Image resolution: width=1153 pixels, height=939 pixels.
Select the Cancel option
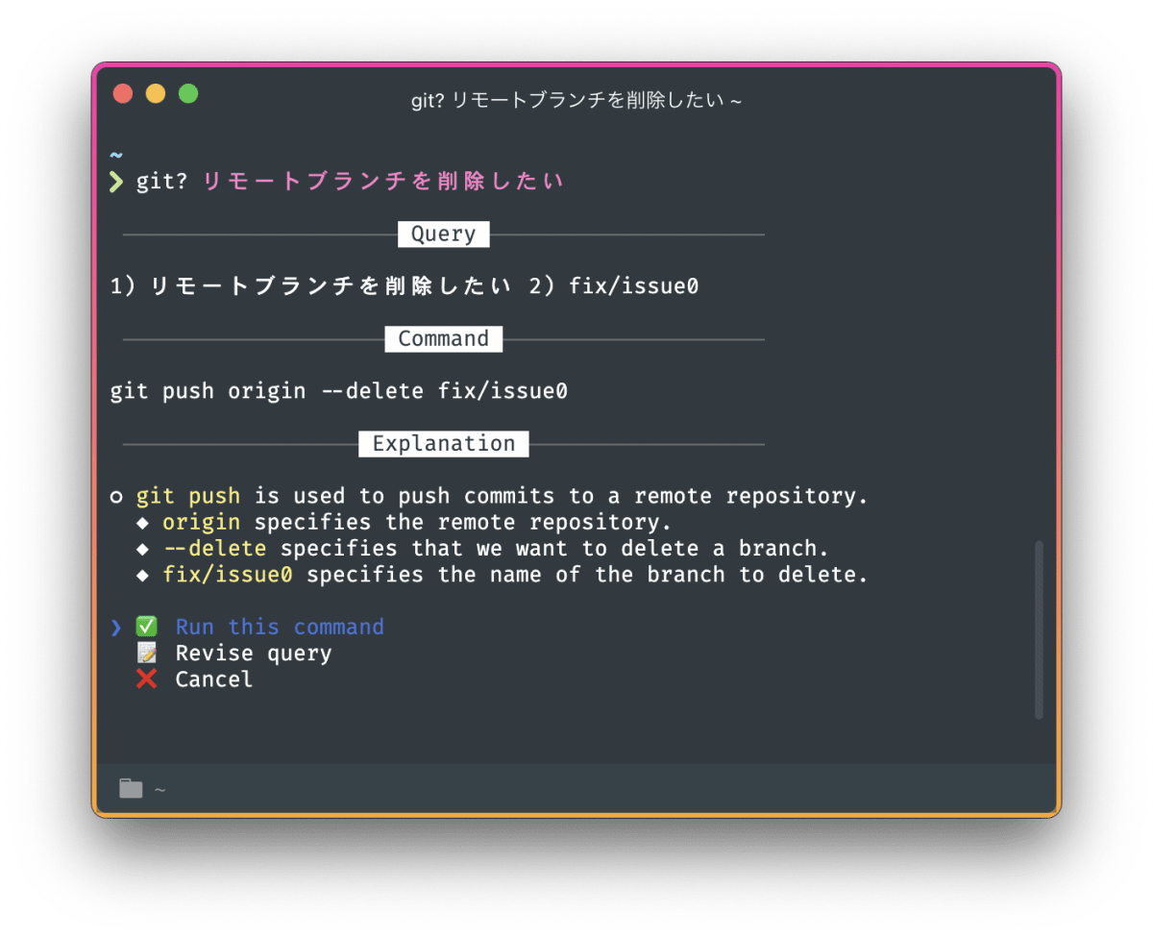coord(213,680)
